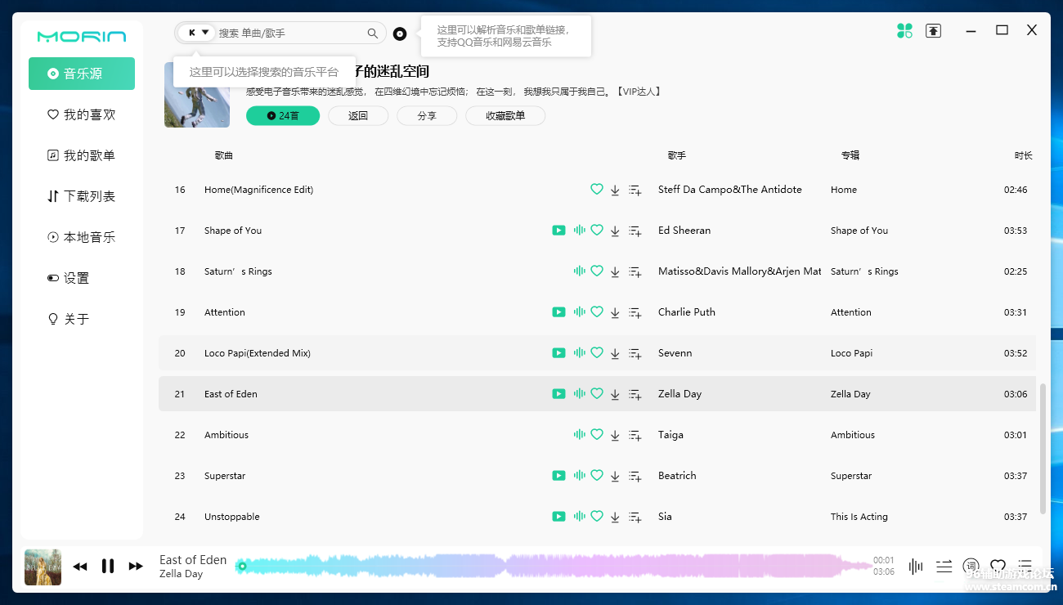Like the current song in player bar

click(998, 566)
